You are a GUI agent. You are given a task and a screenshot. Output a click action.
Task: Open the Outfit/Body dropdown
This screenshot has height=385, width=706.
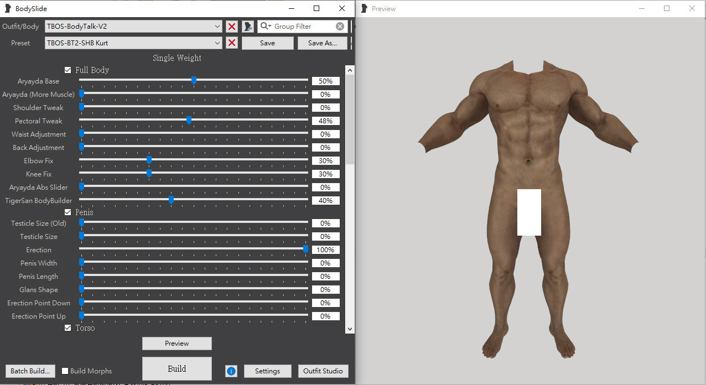pos(133,26)
